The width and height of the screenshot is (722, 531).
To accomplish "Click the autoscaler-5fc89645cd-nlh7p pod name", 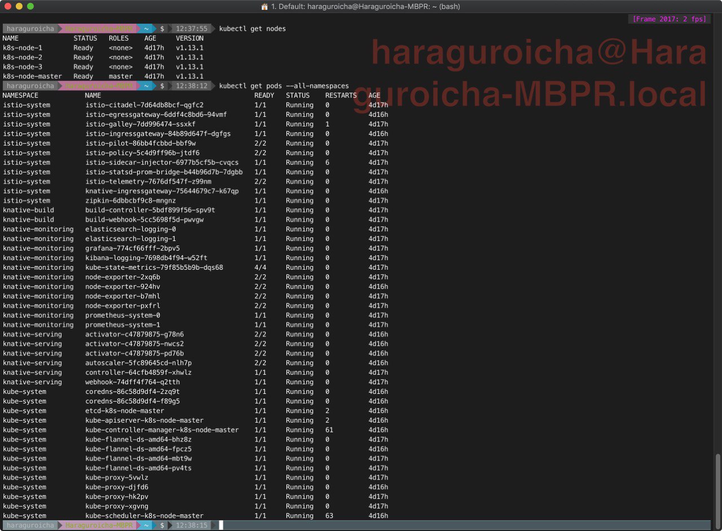I will point(138,363).
